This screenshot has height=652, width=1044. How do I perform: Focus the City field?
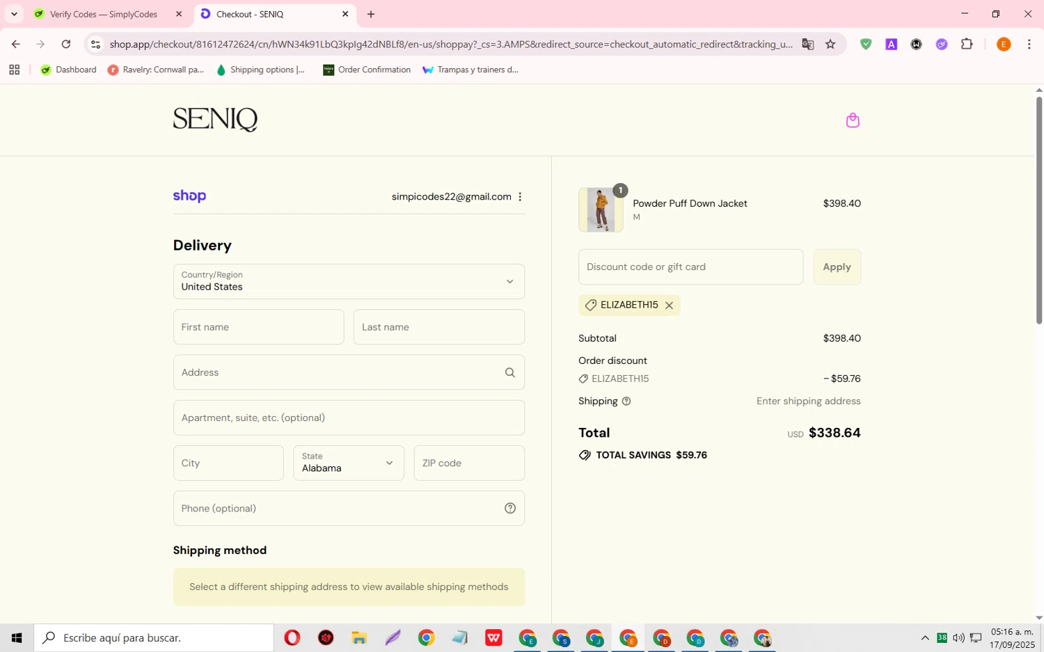click(228, 463)
